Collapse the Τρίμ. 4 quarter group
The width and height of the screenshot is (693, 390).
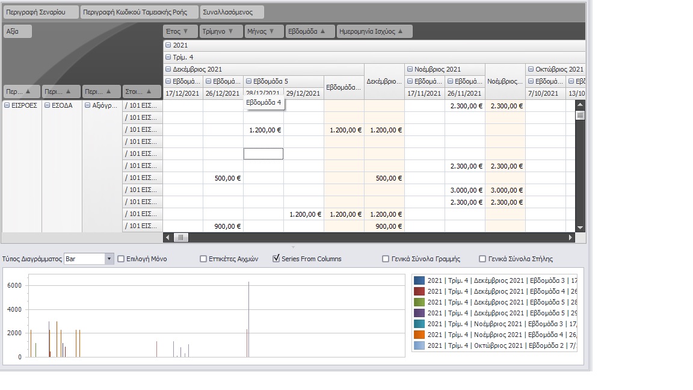pos(168,58)
